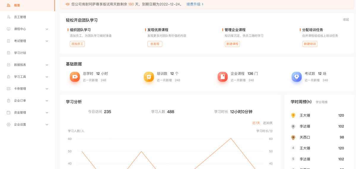Click the gold first-place medal icon
The width and height of the screenshot is (356, 169).
coord(293,115)
